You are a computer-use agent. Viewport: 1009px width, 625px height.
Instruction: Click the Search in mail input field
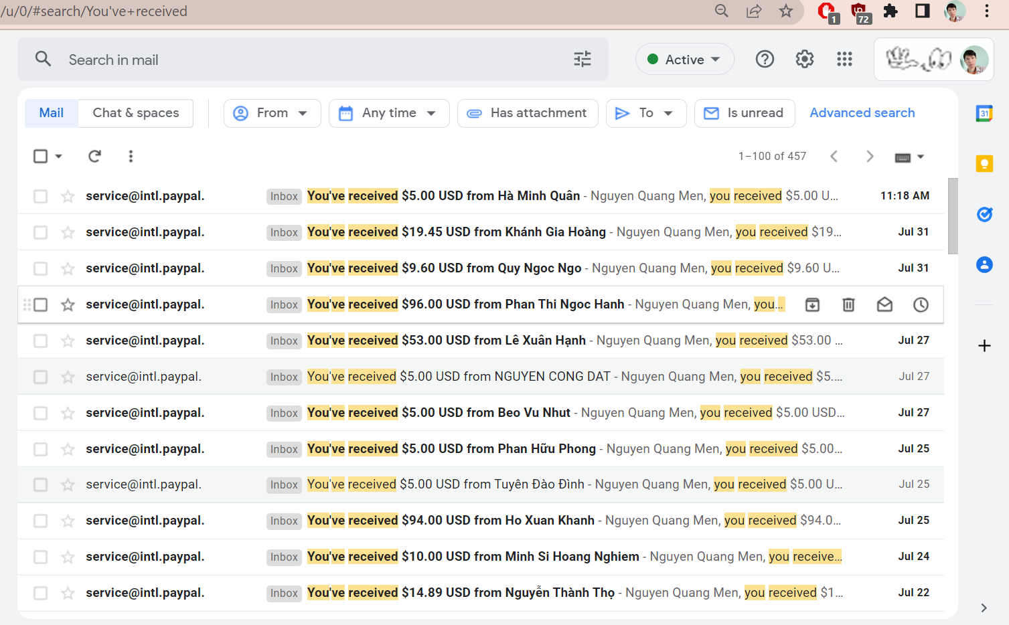313,60
